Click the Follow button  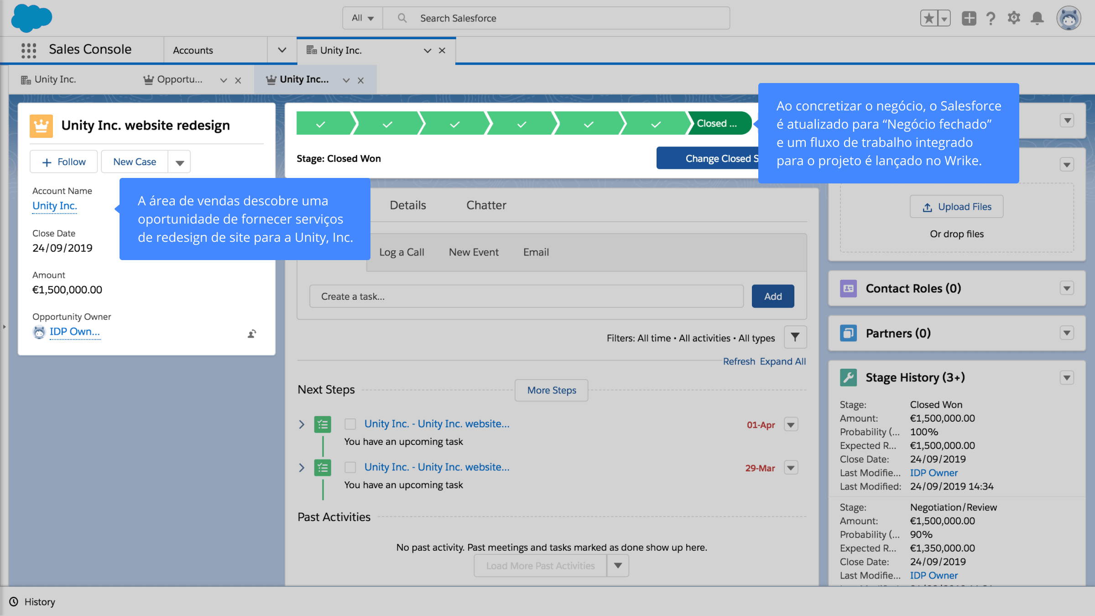click(64, 162)
